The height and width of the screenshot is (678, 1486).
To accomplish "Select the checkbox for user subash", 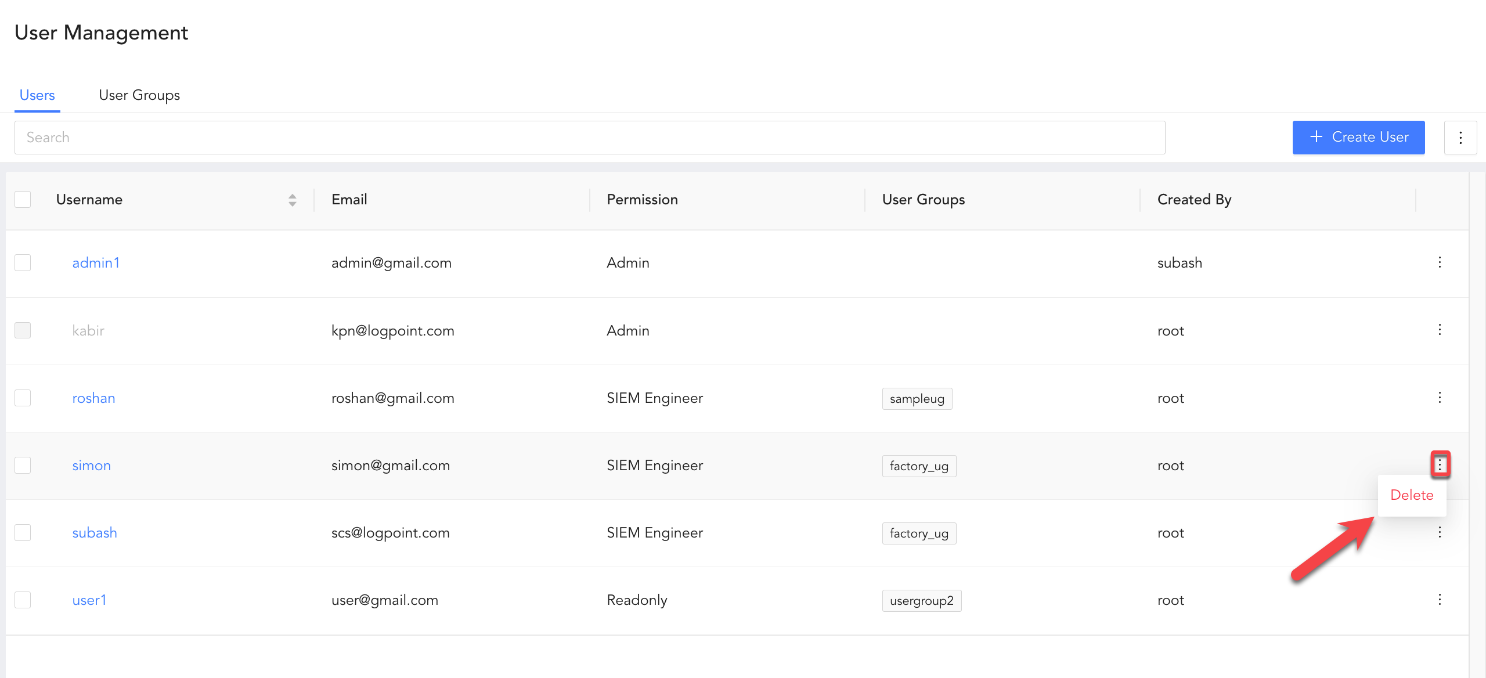I will [23, 533].
